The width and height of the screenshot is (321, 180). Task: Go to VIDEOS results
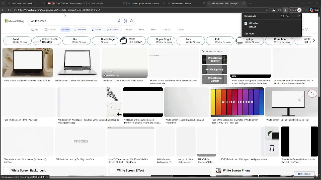coord(129,29)
